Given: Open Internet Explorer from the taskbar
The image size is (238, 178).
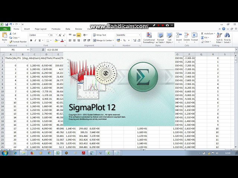Looking at the screenshot, I should click(15, 153).
